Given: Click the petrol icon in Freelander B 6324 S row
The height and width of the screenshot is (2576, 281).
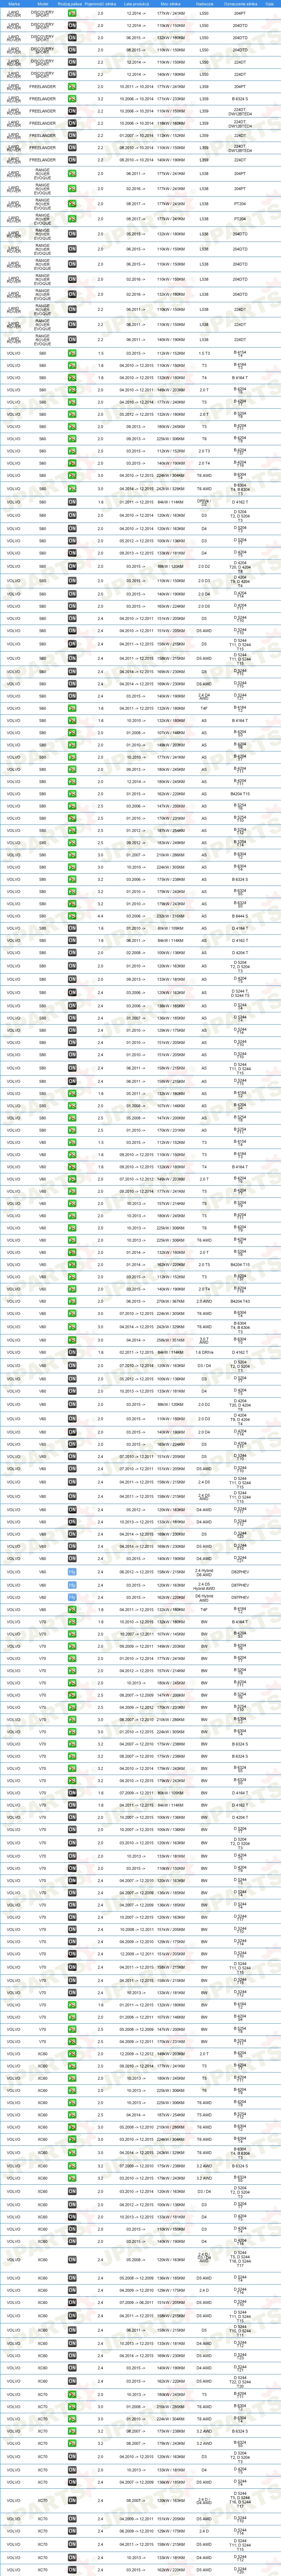Looking at the screenshot, I should tap(72, 99).
